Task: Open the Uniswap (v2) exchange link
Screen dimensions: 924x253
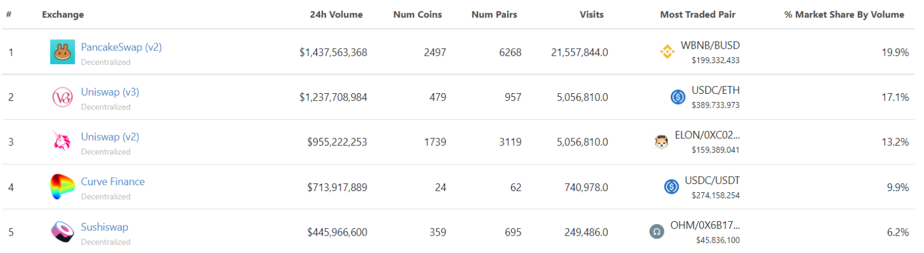Action: pos(110,137)
